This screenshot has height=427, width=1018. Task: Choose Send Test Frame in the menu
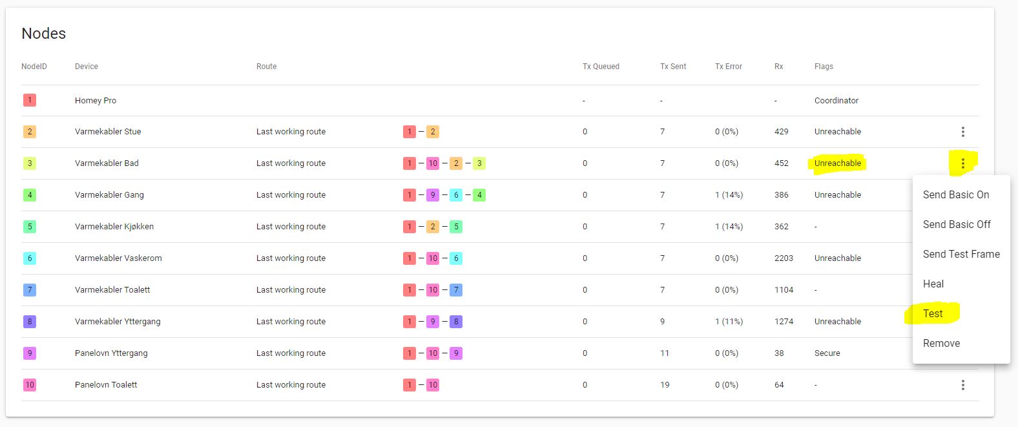(x=961, y=255)
